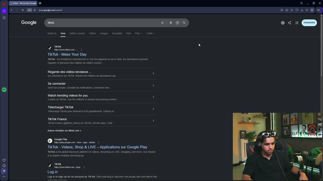Switch to the Web tab
This screenshot has height=181, width=323.
(128, 33)
